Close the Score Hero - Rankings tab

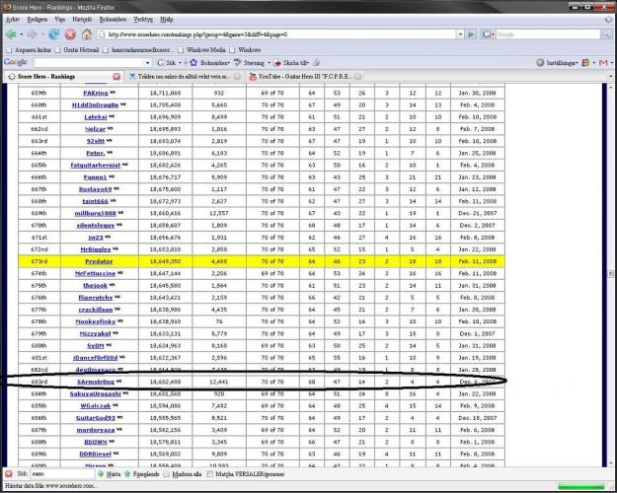tap(116, 76)
